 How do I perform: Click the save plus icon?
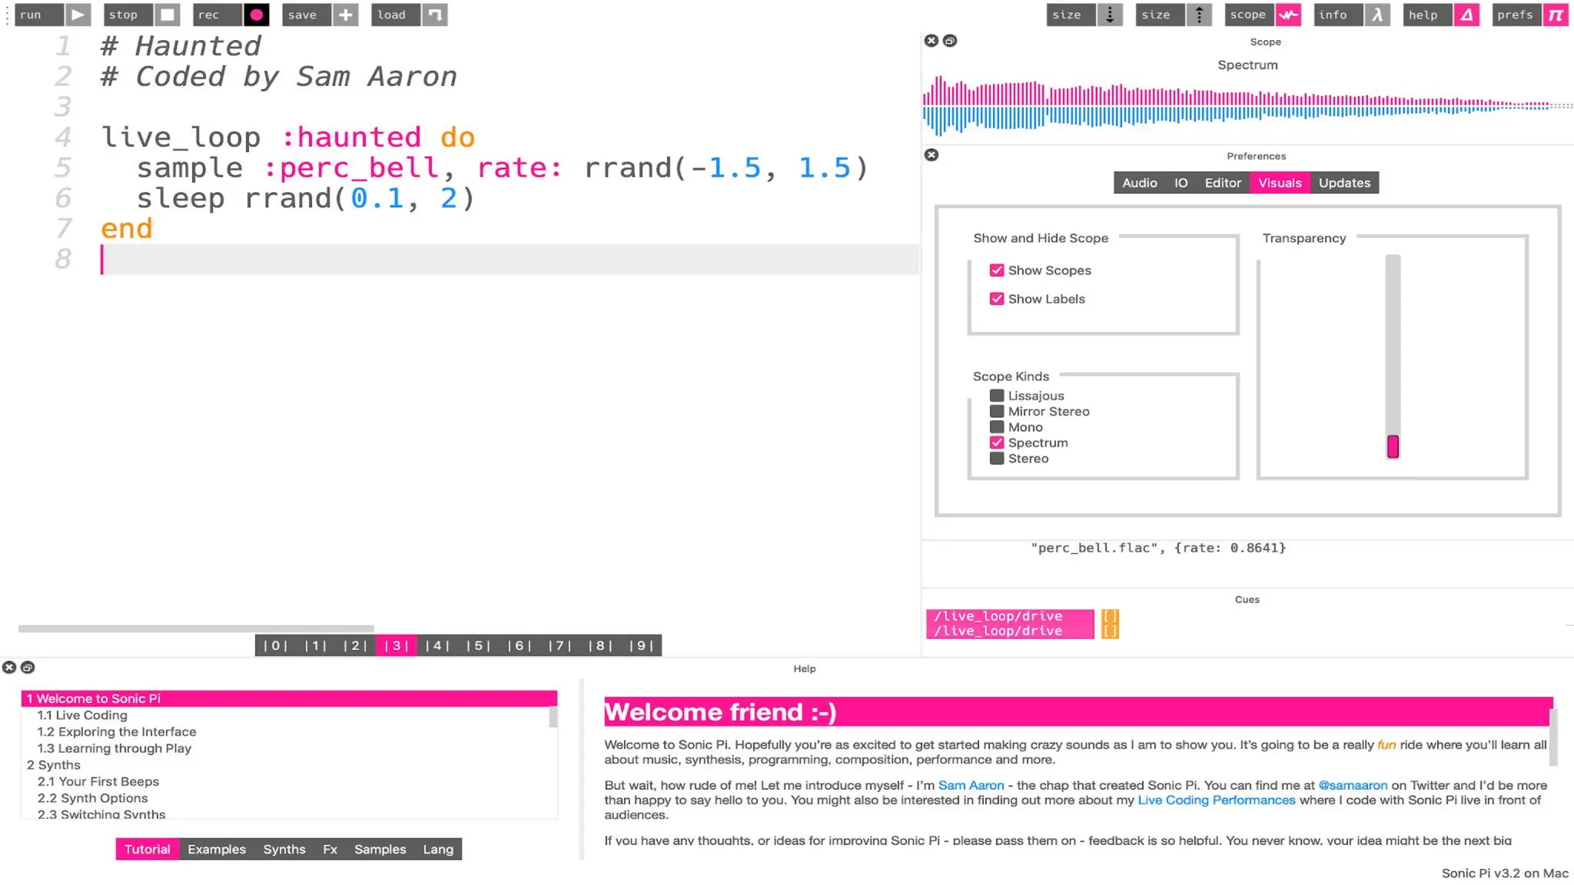pyautogui.click(x=346, y=15)
